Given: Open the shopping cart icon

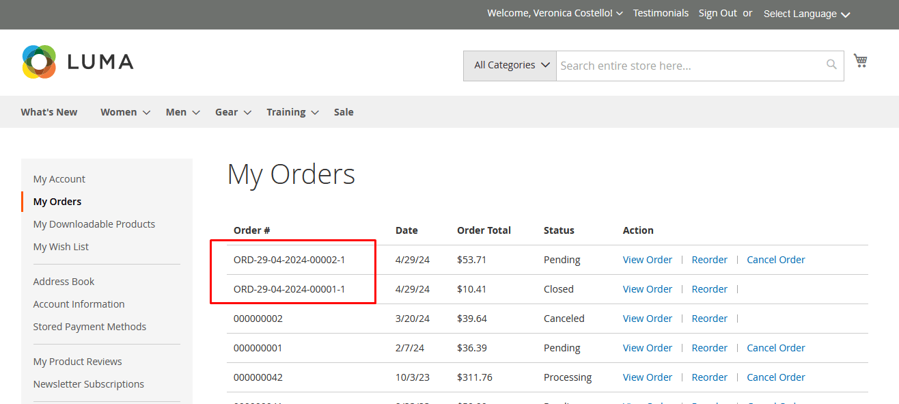Looking at the screenshot, I should [860, 62].
